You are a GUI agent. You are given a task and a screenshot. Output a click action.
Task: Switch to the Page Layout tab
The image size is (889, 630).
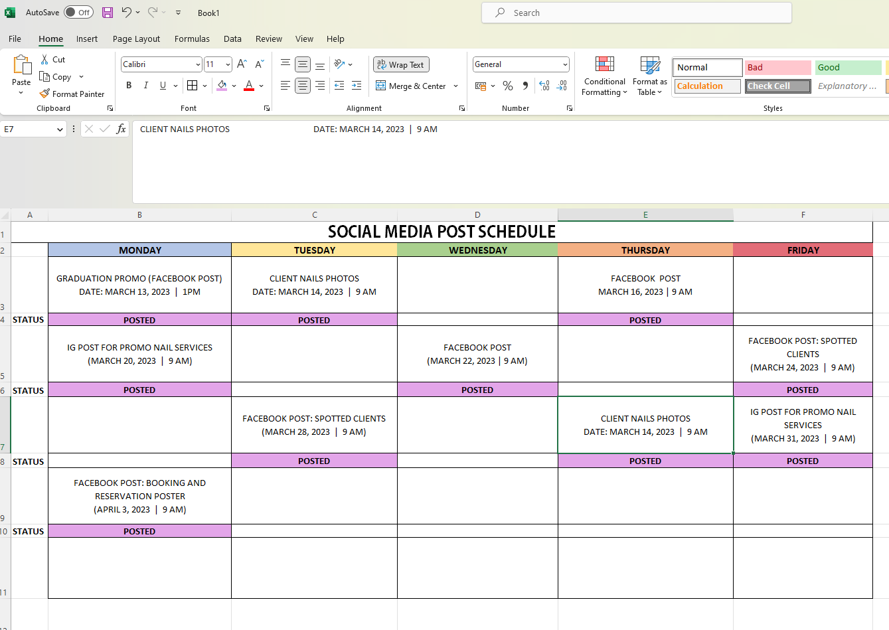click(x=136, y=39)
